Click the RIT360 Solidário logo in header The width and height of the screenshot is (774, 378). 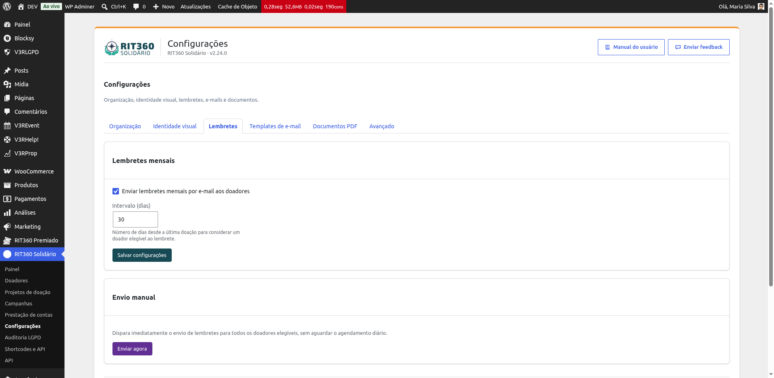click(129, 48)
